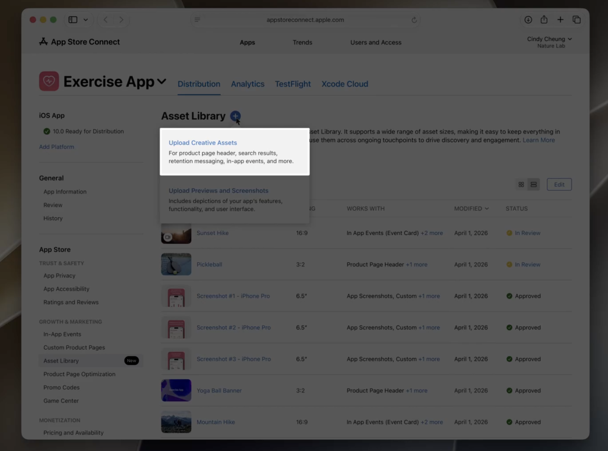Image resolution: width=608 pixels, height=451 pixels.
Task: Toggle the Safari sidebar icon
Action: [73, 20]
